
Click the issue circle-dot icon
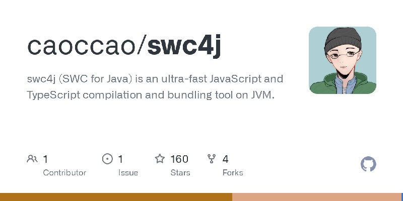coord(107,159)
